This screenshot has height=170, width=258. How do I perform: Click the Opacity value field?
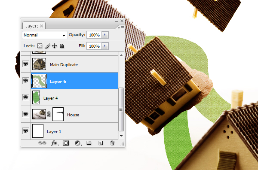click(x=94, y=35)
